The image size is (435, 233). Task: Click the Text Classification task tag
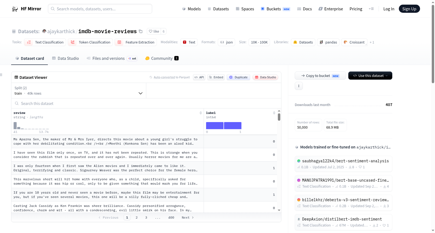tap(45, 42)
